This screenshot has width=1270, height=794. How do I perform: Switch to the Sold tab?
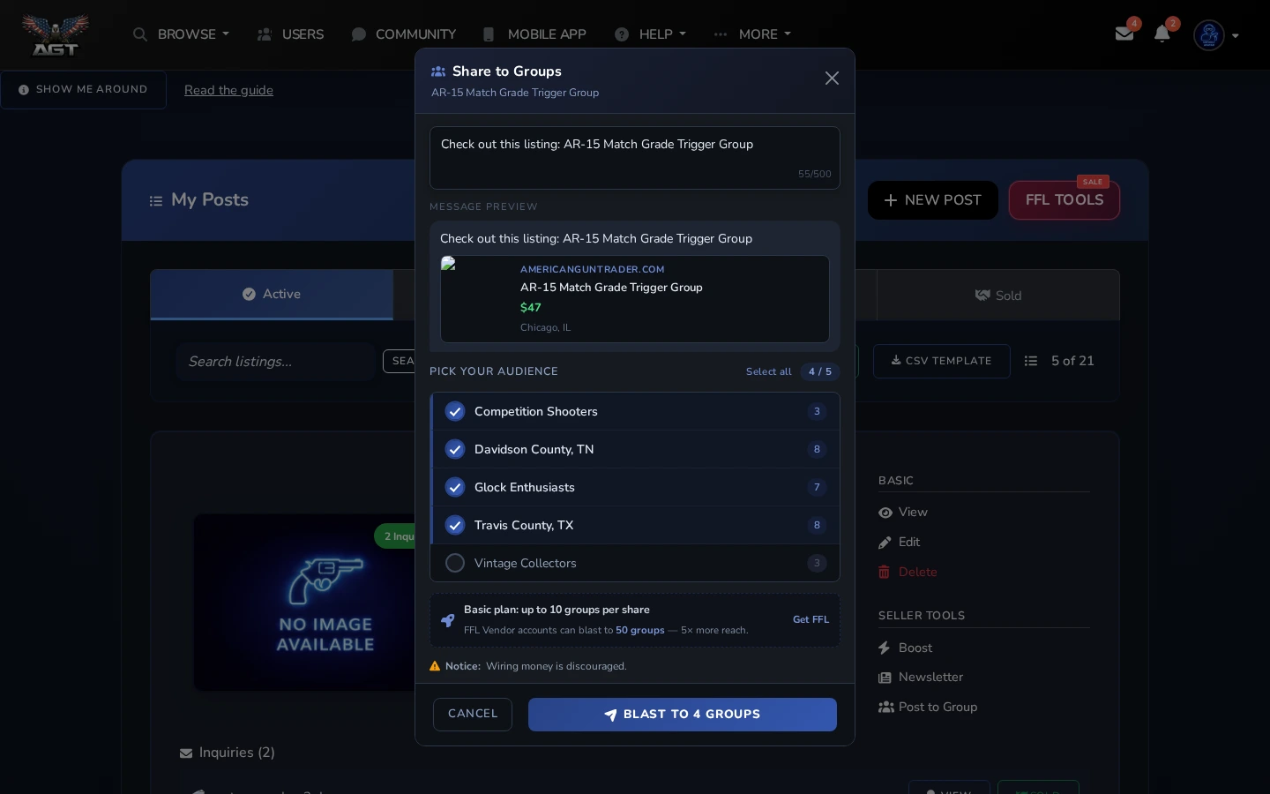pyautogui.click(x=998, y=296)
